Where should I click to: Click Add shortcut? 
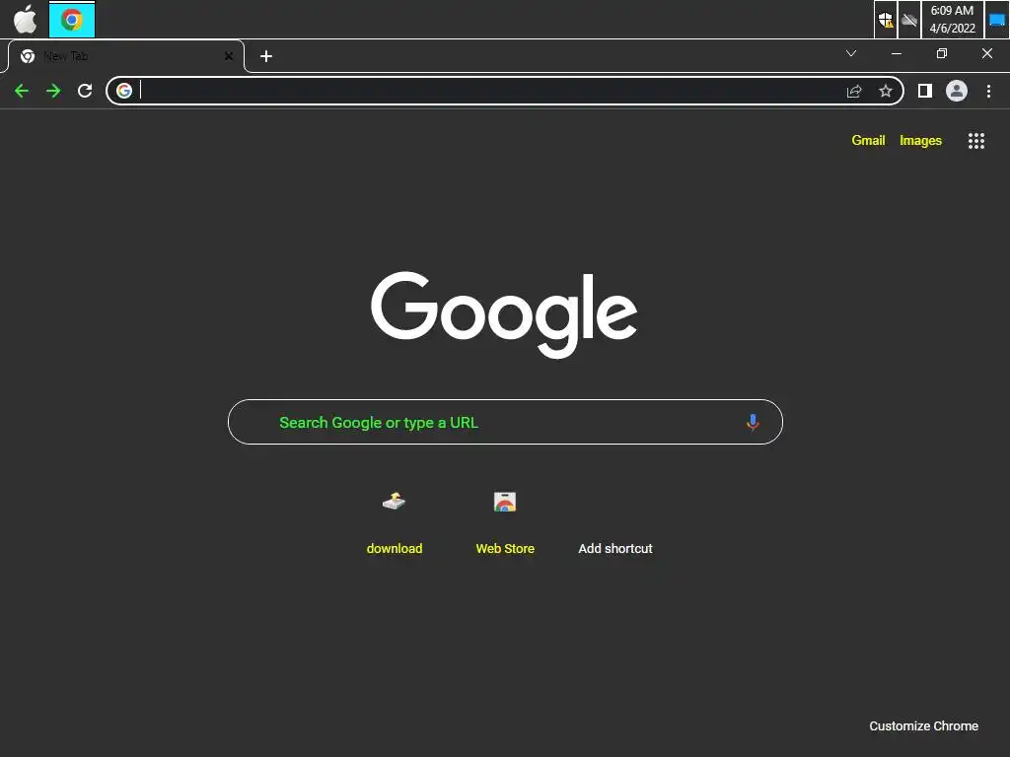(615, 548)
